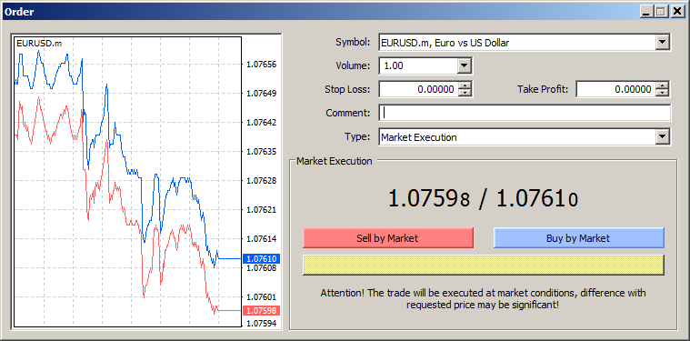Select the Volume 1.00 text field
This screenshot has height=341, width=690.
pyautogui.click(x=418, y=66)
